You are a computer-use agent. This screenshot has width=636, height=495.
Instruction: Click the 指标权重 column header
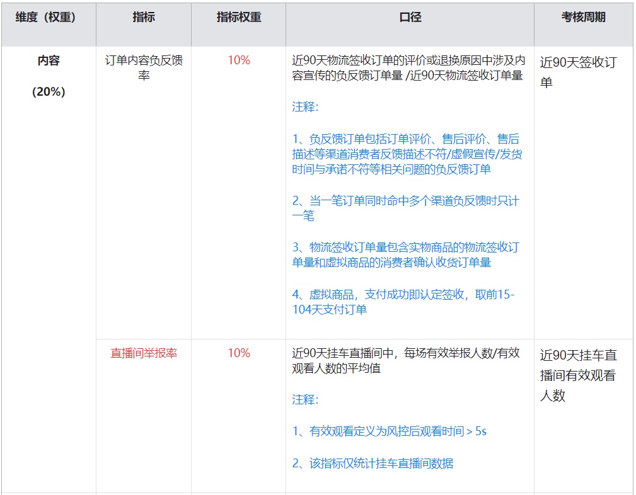[x=238, y=18]
